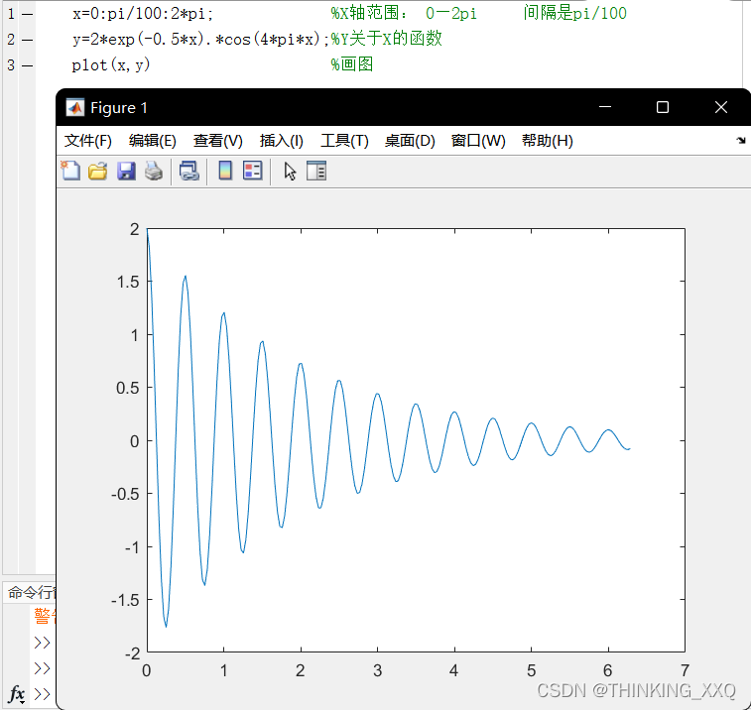The height and width of the screenshot is (710, 751).
Task: Open the 插入(I) menu
Action: [x=281, y=141]
